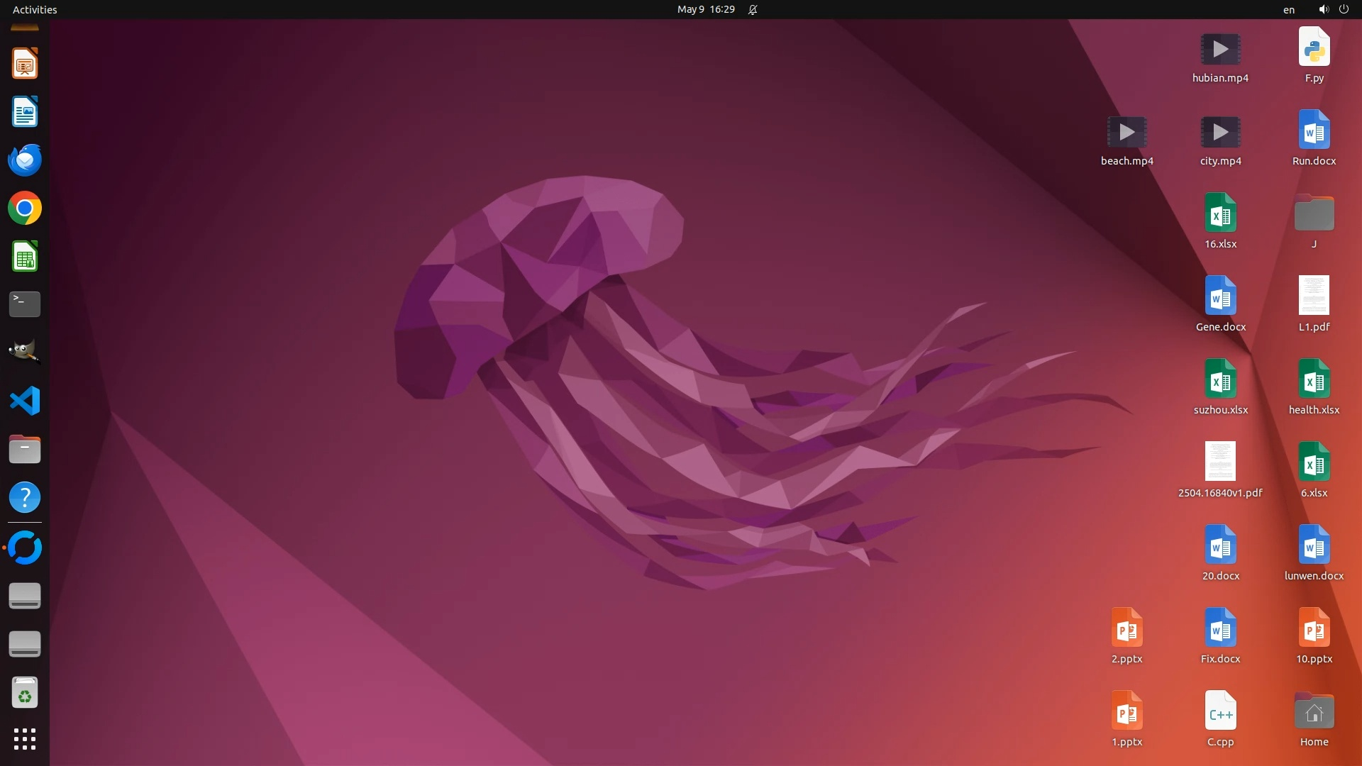1362x766 pixels.
Task: Click the do-not-disturb bell indicator
Action: 753,9
